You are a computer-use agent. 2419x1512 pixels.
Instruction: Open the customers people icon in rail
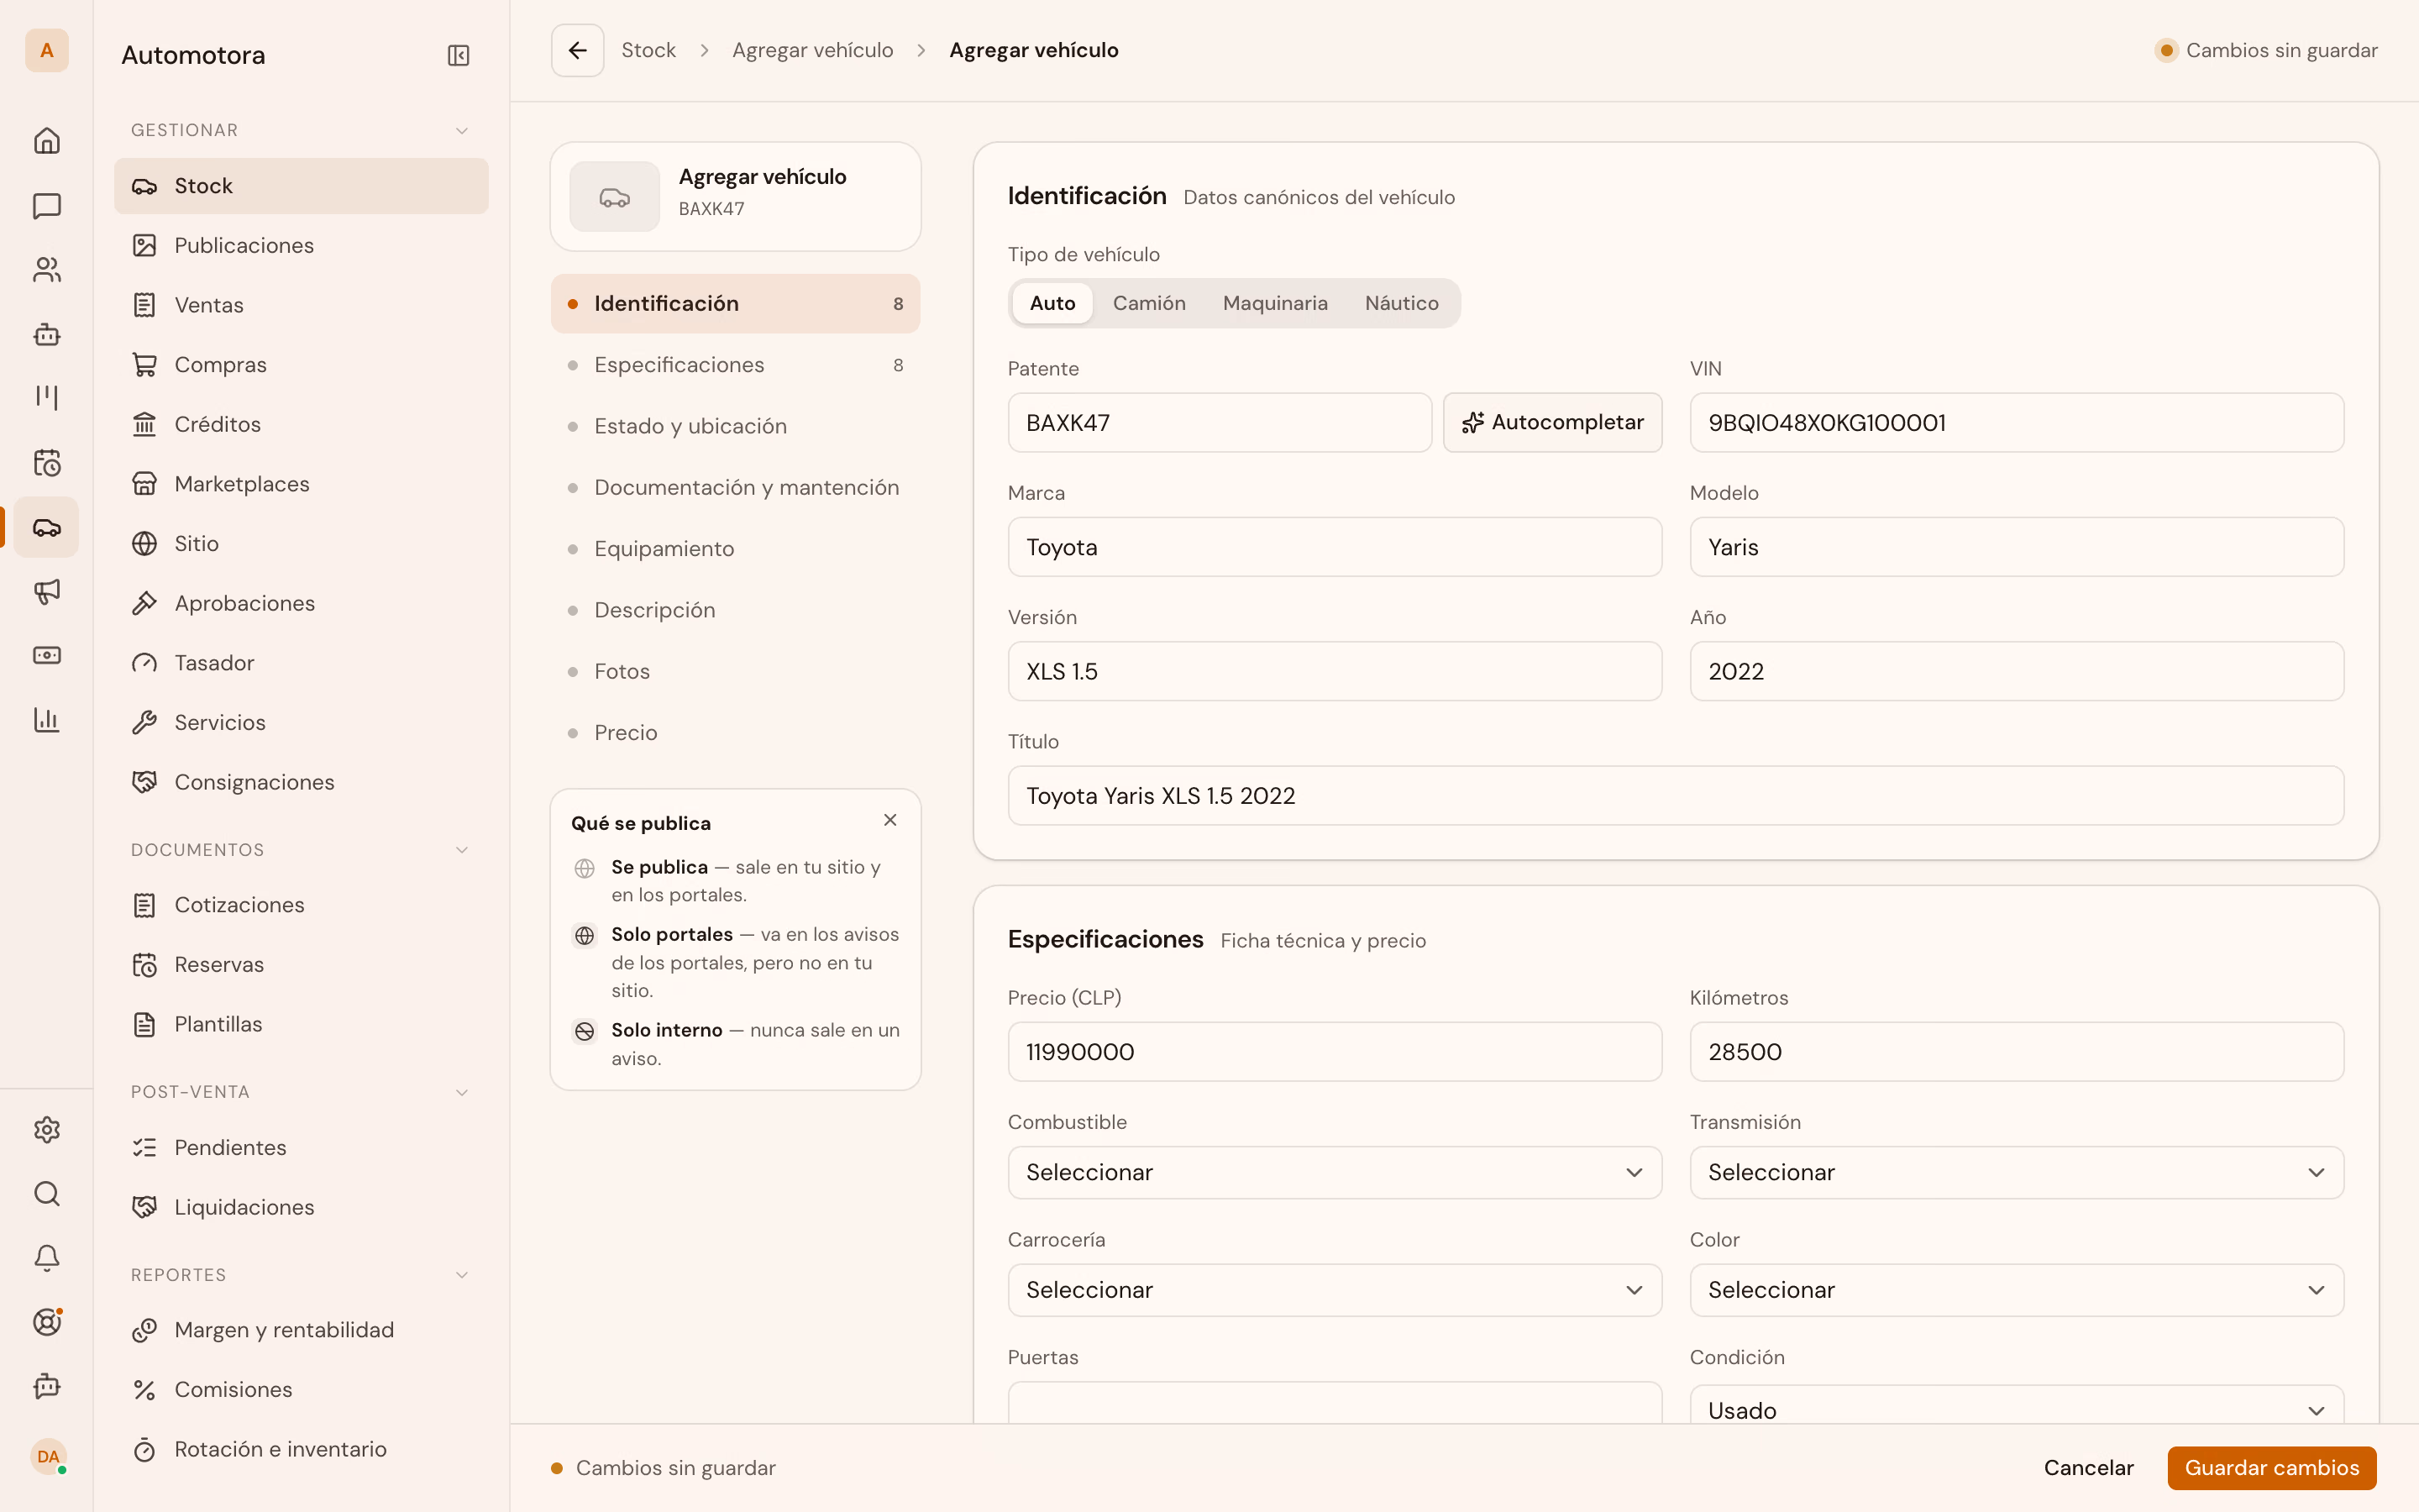[x=47, y=270]
